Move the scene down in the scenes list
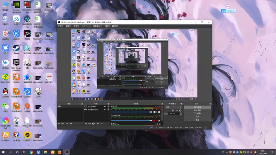The width and height of the screenshot is (276, 155). point(71,124)
